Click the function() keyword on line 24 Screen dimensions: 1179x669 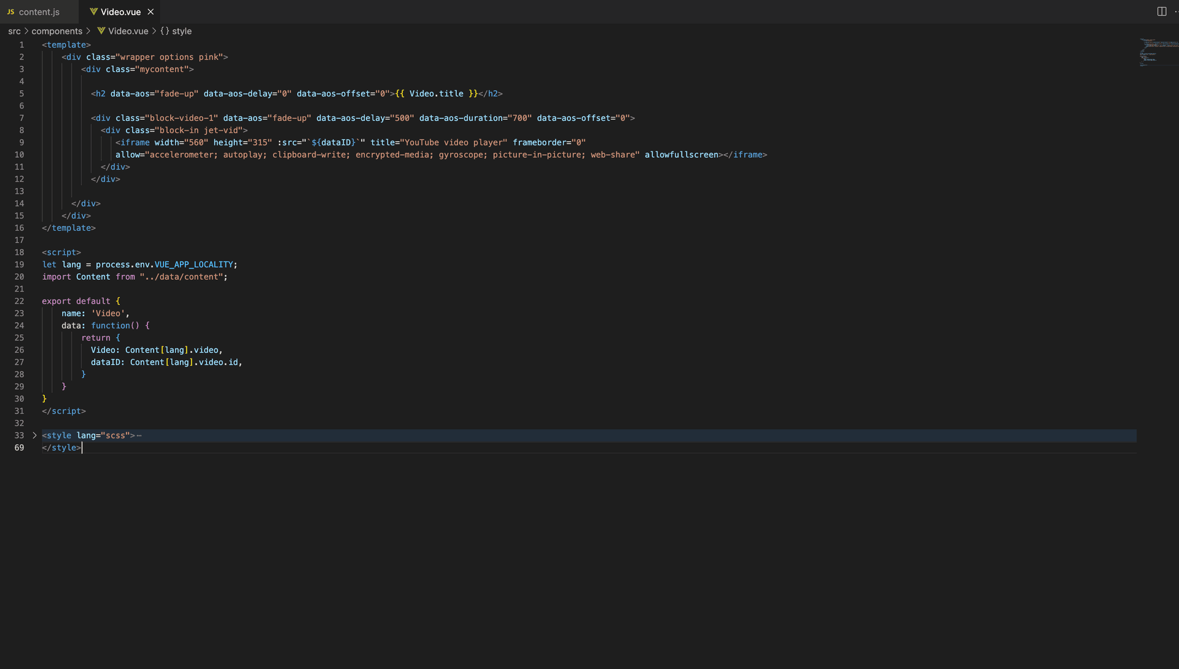(115, 326)
